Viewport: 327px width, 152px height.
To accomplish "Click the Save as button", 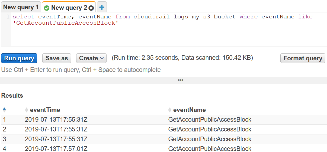I will click(x=56, y=58).
